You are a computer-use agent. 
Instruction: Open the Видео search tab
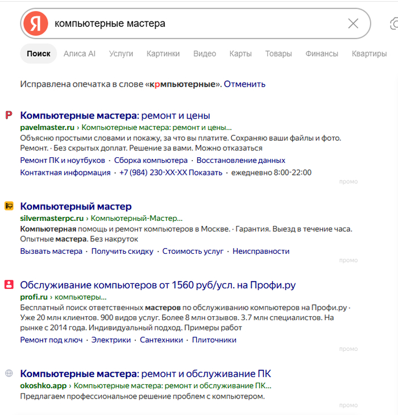coord(205,54)
